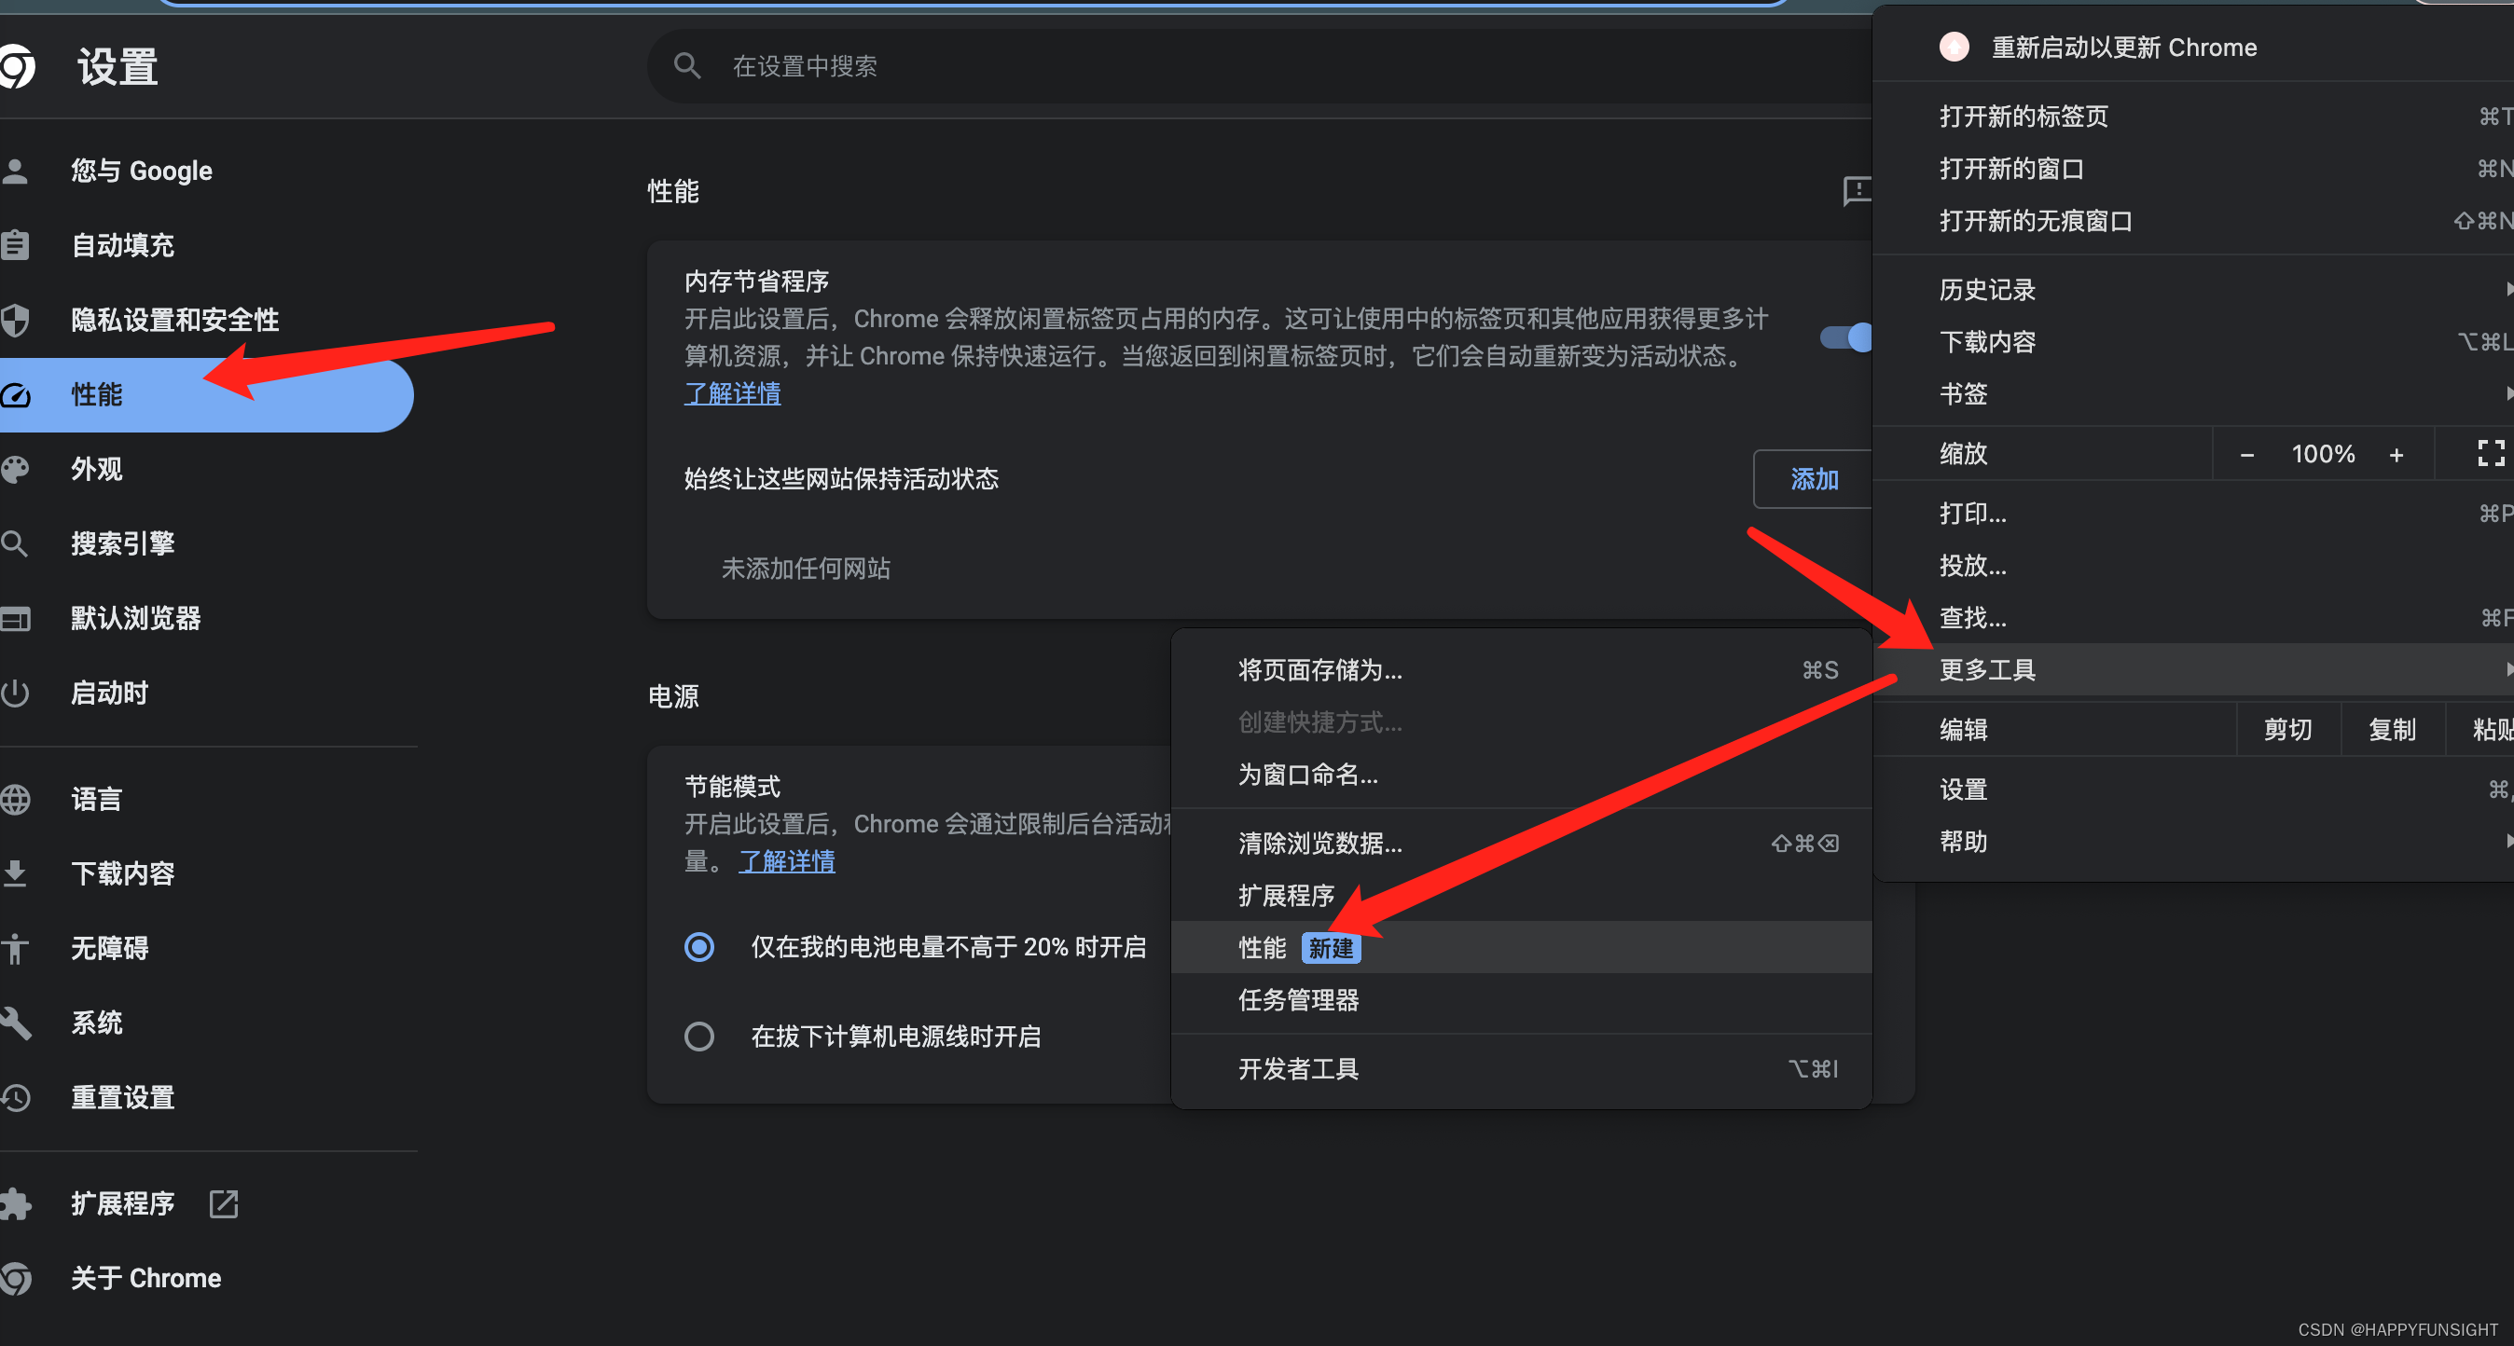Click the wrench icon for 系统

[17, 1023]
